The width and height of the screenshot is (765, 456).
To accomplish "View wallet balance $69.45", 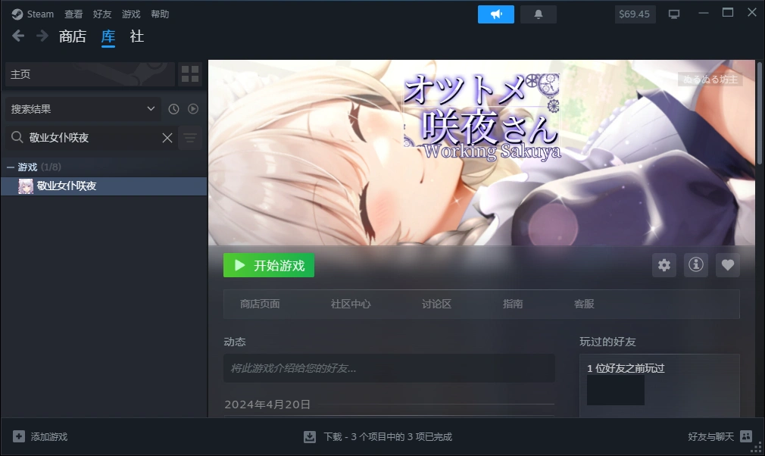I will coord(634,14).
